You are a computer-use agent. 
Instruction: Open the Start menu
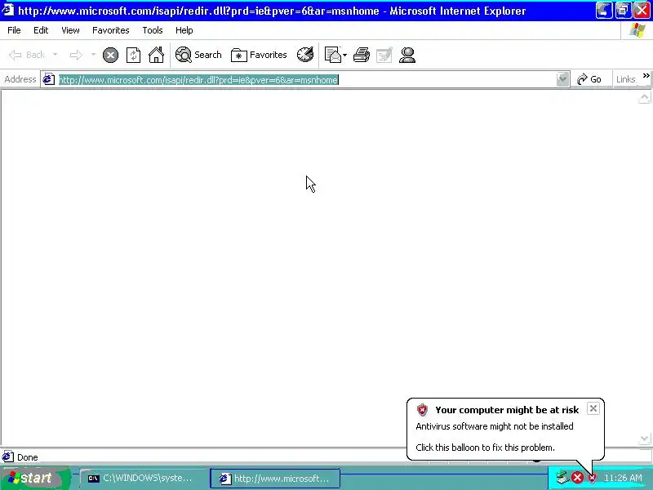click(x=35, y=478)
